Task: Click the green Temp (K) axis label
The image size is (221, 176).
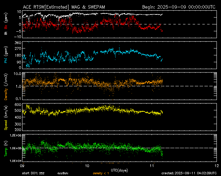Action: coord(6,148)
